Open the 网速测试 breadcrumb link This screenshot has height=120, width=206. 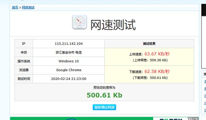coord(28,7)
